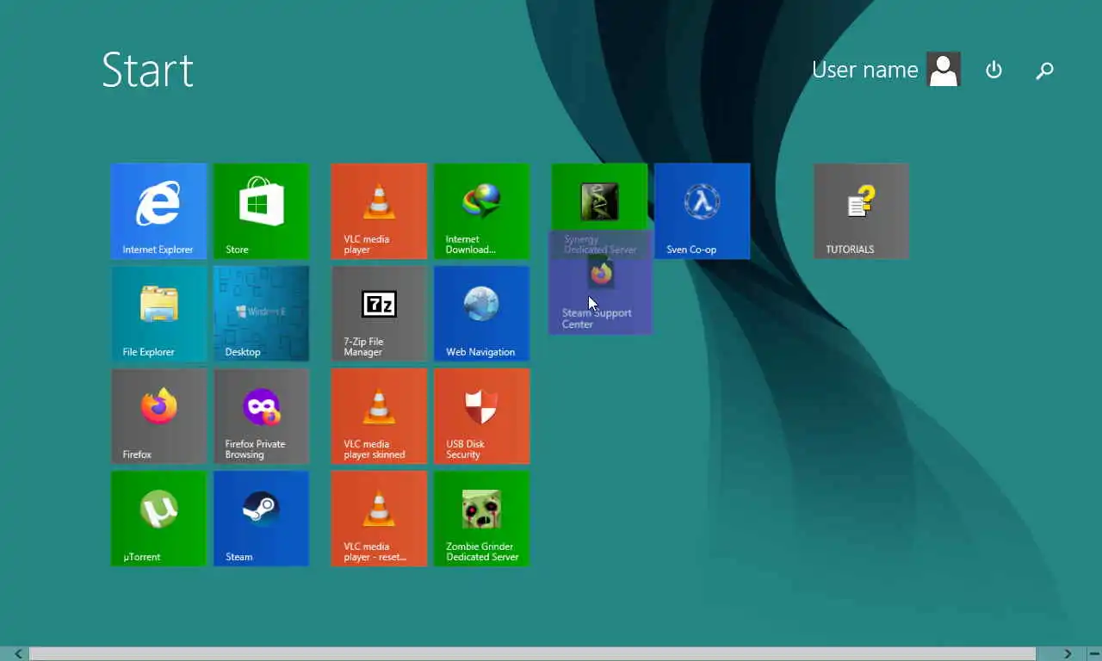Open the Internet Download Manager tile

pyautogui.click(x=481, y=211)
